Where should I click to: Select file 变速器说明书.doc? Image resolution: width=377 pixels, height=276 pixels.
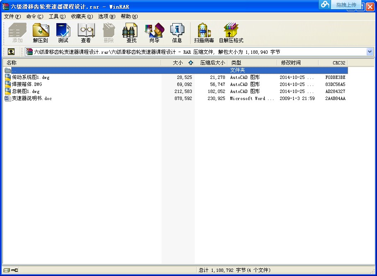[32, 98]
